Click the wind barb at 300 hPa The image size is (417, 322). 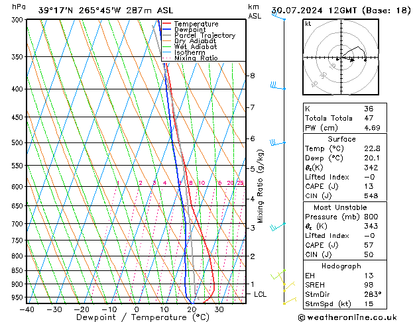[x=278, y=18]
